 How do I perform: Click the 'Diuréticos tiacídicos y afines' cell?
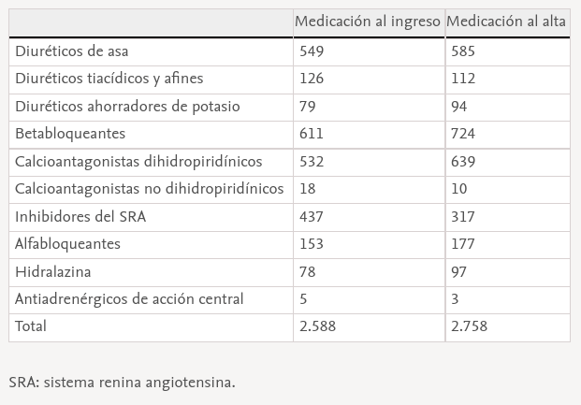click(109, 79)
